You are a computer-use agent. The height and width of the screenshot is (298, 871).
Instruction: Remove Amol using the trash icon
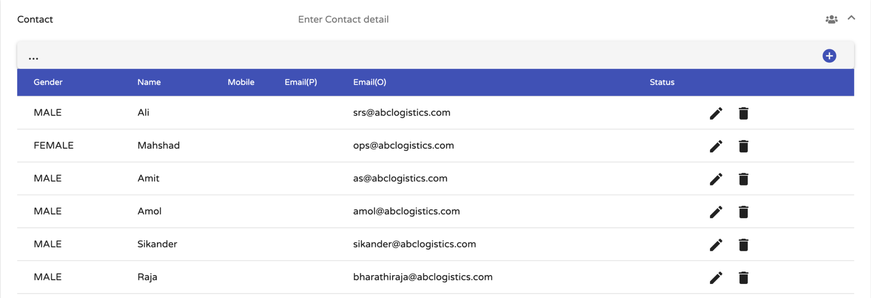click(743, 212)
